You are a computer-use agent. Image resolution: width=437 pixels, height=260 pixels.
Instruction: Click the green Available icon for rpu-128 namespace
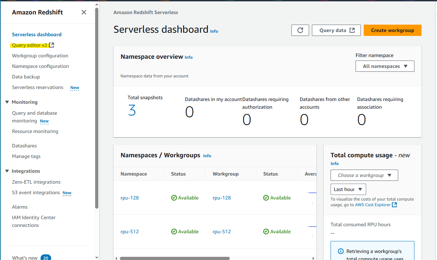click(x=174, y=198)
